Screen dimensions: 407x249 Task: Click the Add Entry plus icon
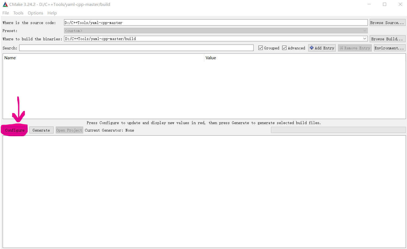[312, 48]
